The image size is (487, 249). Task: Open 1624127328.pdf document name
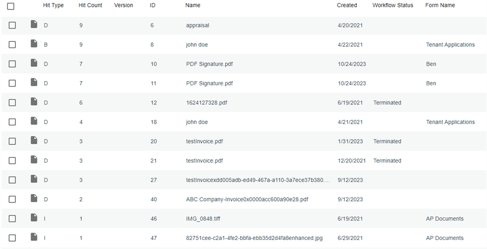(x=207, y=103)
